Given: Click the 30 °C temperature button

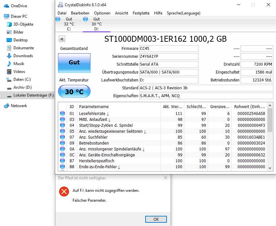Looking at the screenshot, I should [74, 91].
